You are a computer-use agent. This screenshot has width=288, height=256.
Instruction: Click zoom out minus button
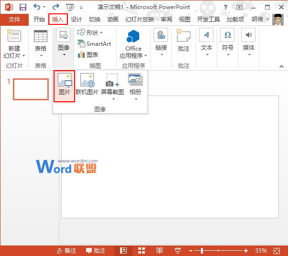tap(191, 251)
